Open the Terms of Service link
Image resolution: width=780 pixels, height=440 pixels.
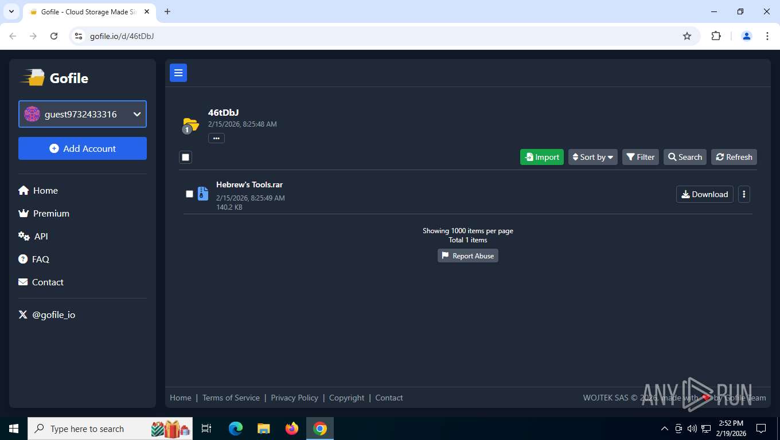(231, 398)
